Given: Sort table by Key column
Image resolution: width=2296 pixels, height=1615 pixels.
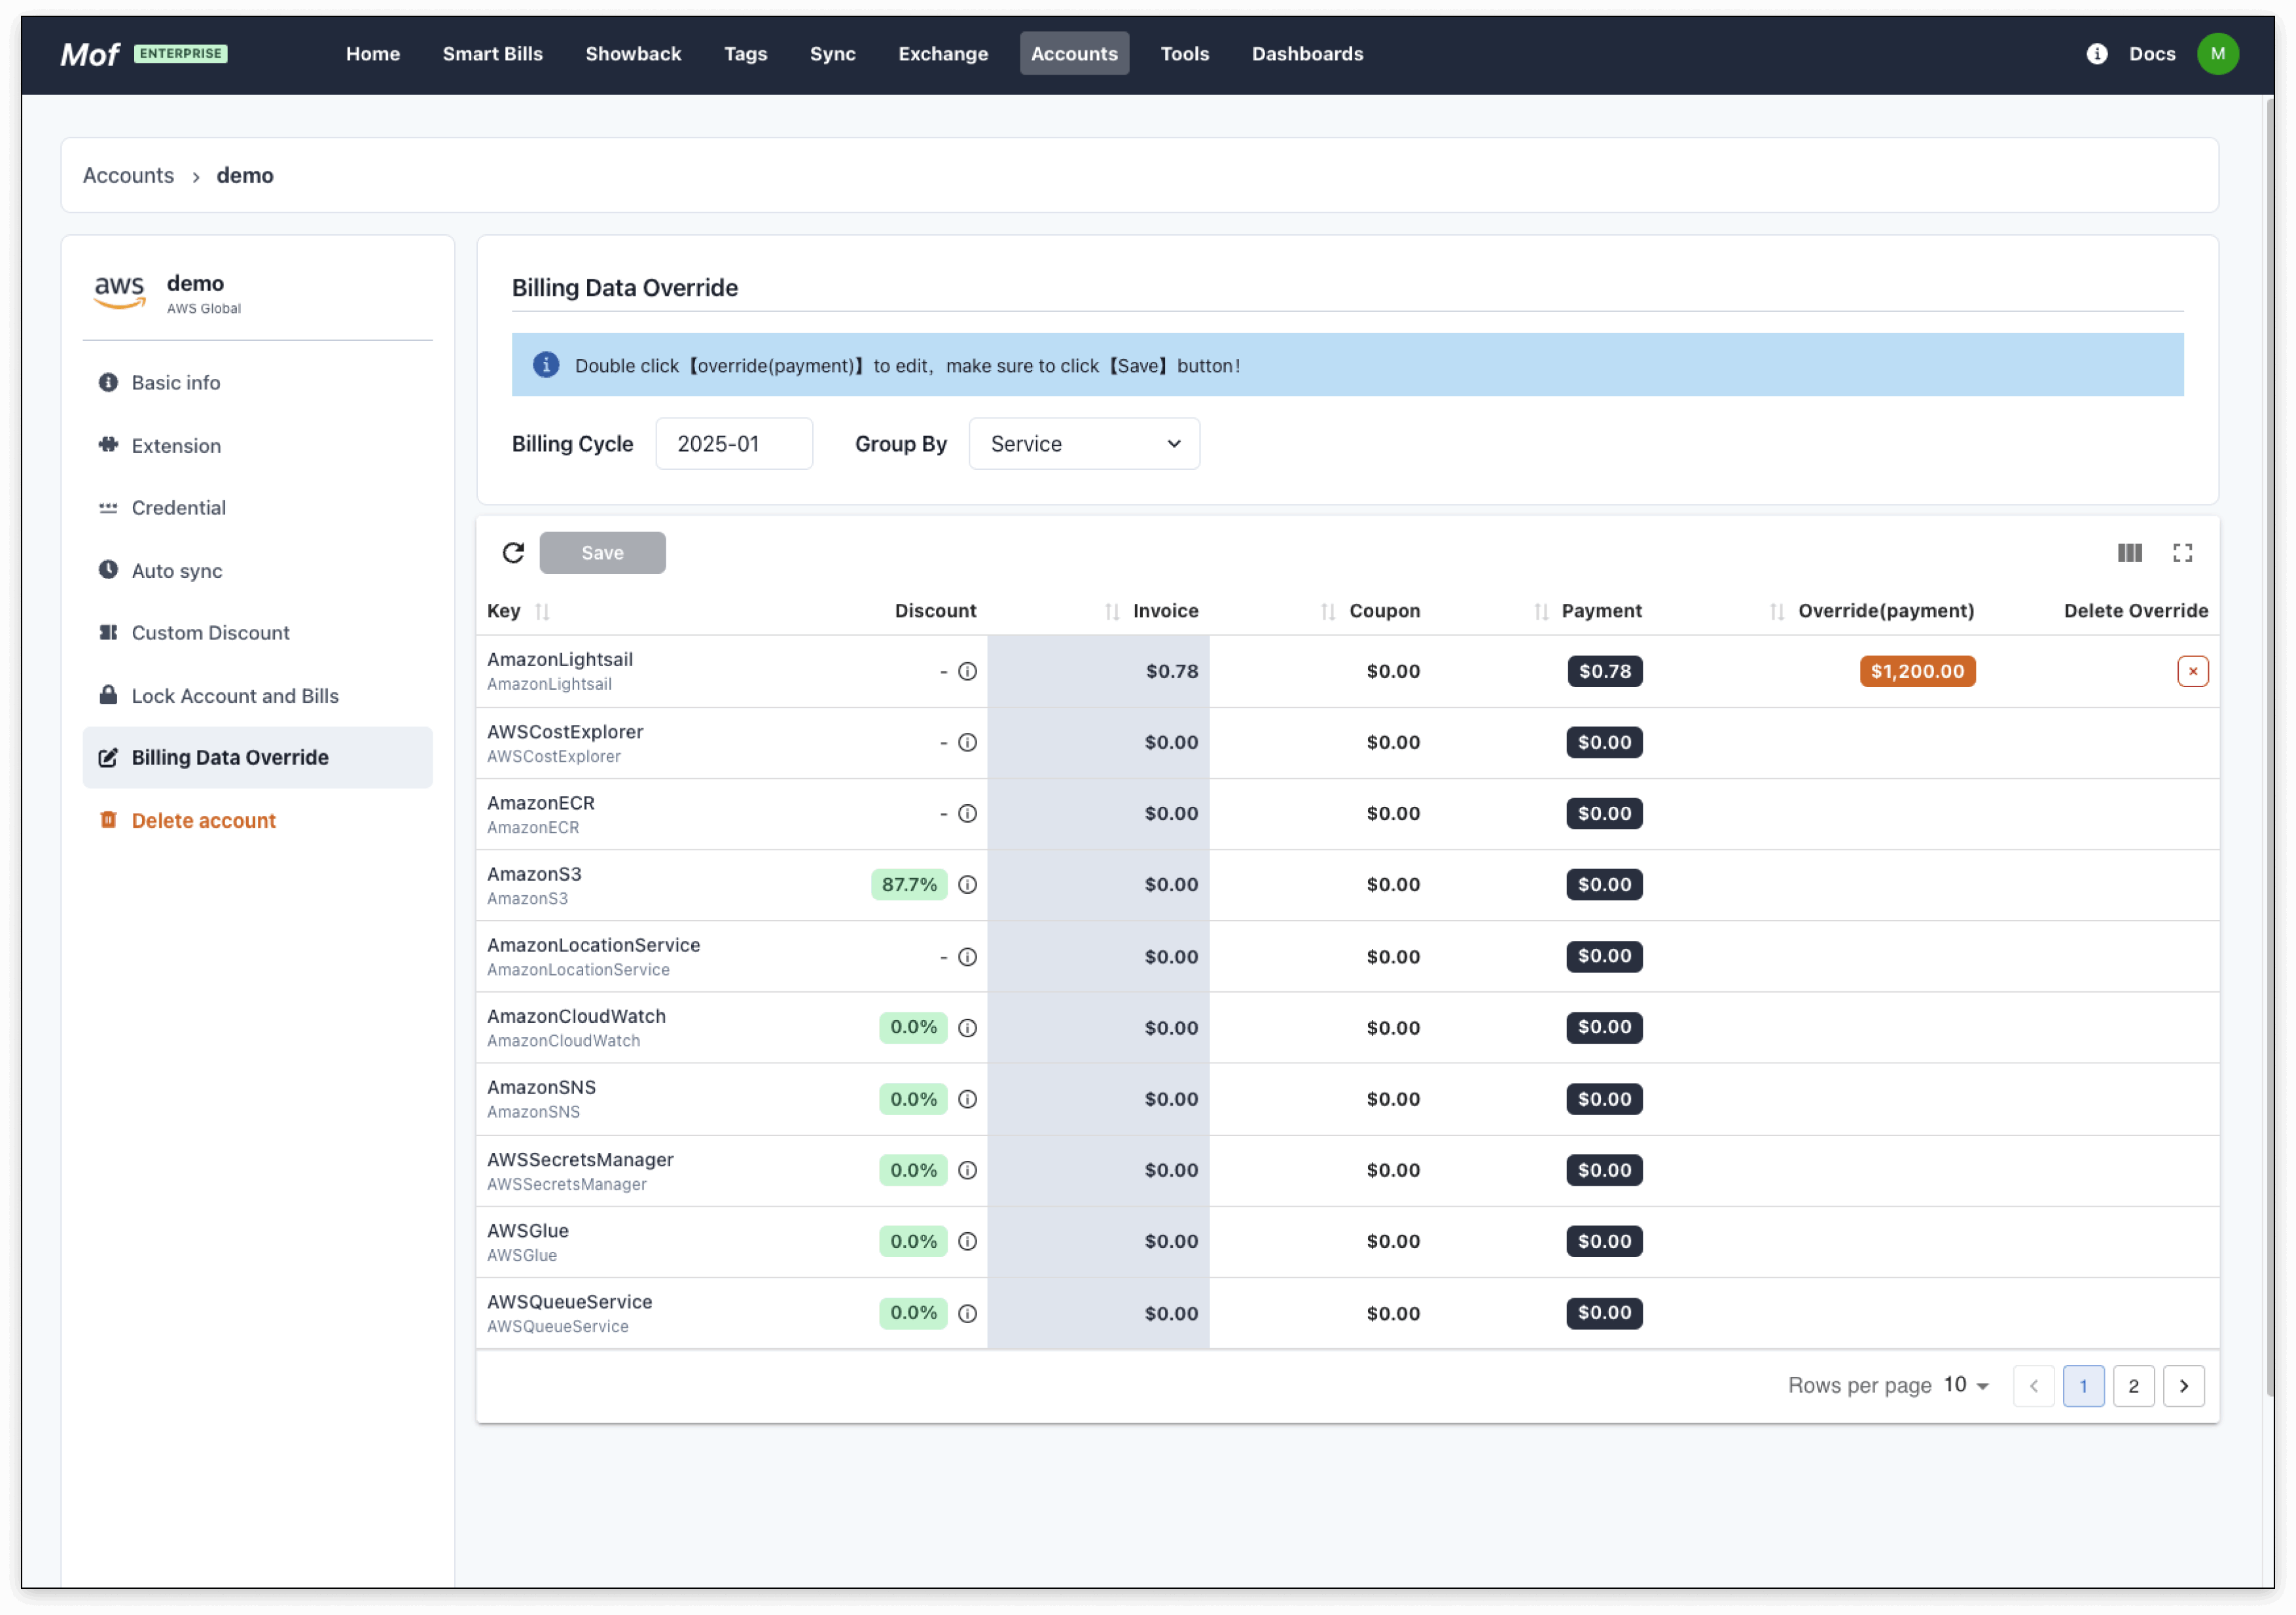Looking at the screenshot, I should tap(542, 611).
